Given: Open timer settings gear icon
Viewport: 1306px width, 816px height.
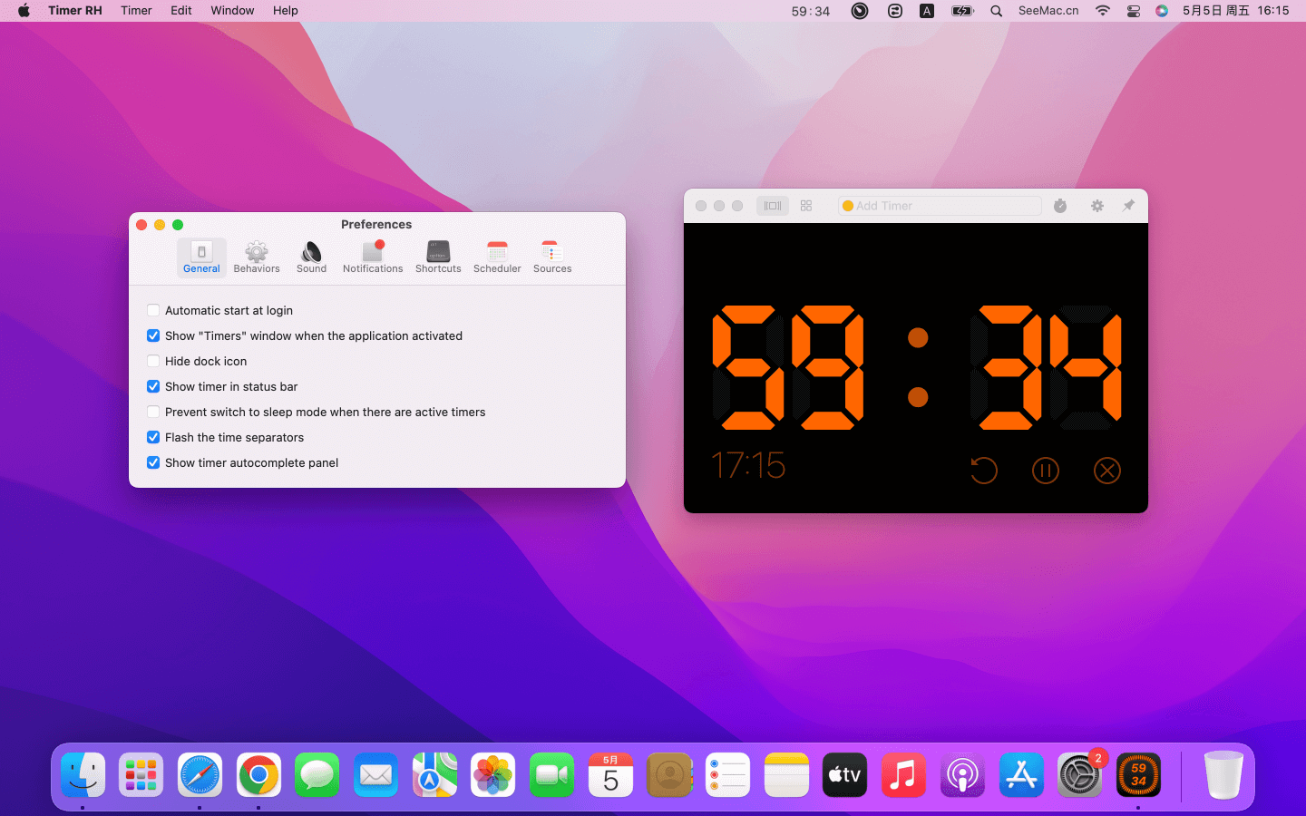Looking at the screenshot, I should tap(1097, 206).
